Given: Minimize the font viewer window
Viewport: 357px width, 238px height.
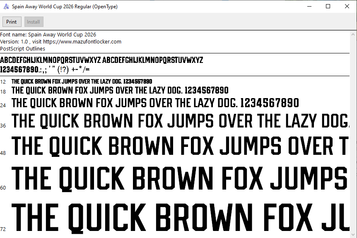Looking at the screenshot, I should click(x=309, y=7).
